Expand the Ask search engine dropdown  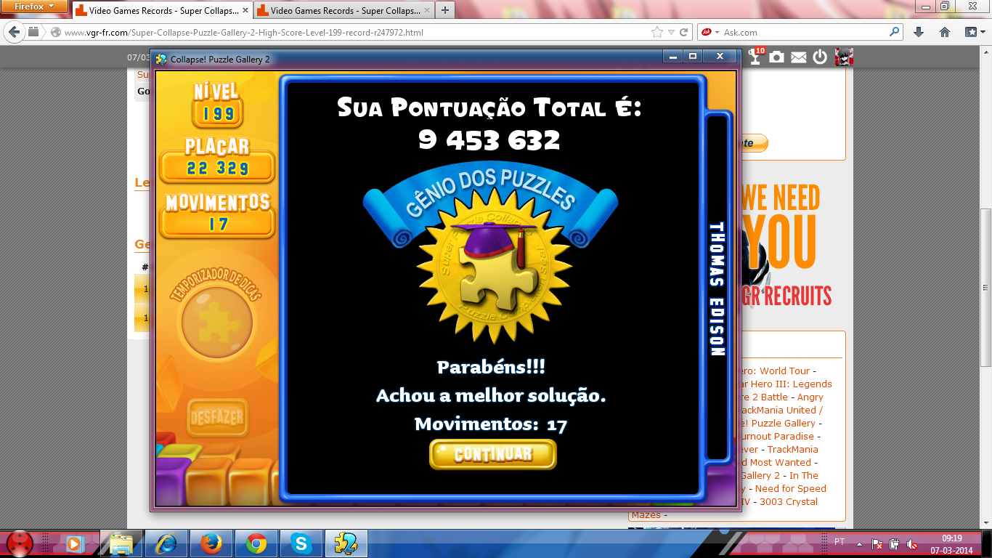717,33
